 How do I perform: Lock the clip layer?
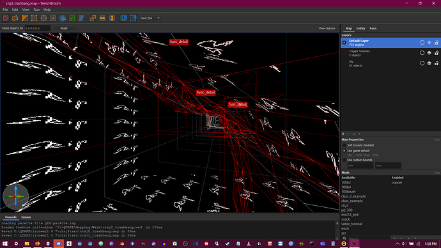pyautogui.click(x=437, y=63)
